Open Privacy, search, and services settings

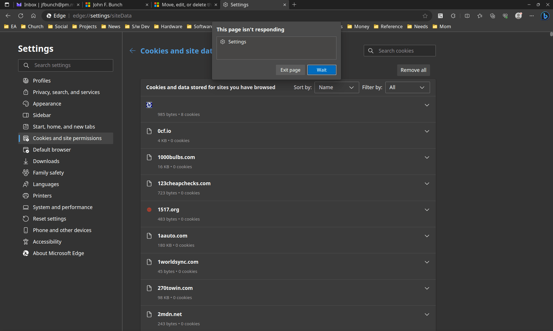66,92
